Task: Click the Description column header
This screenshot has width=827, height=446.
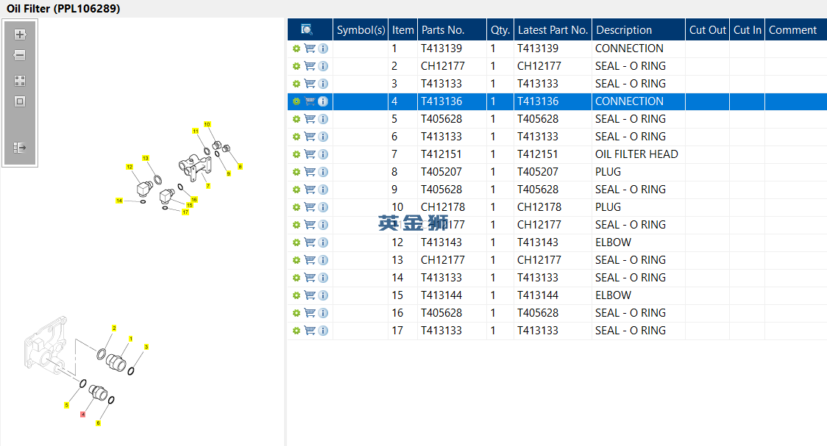Action: (623, 29)
